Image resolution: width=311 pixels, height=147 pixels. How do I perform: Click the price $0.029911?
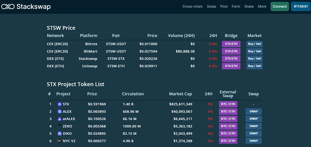tap(148, 66)
